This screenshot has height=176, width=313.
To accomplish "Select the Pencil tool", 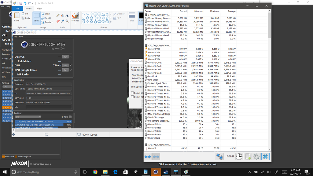I will 58,15.
